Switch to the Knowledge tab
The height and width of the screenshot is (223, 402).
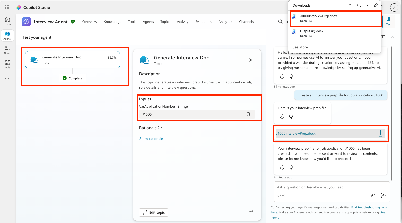pyautogui.click(x=112, y=22)
